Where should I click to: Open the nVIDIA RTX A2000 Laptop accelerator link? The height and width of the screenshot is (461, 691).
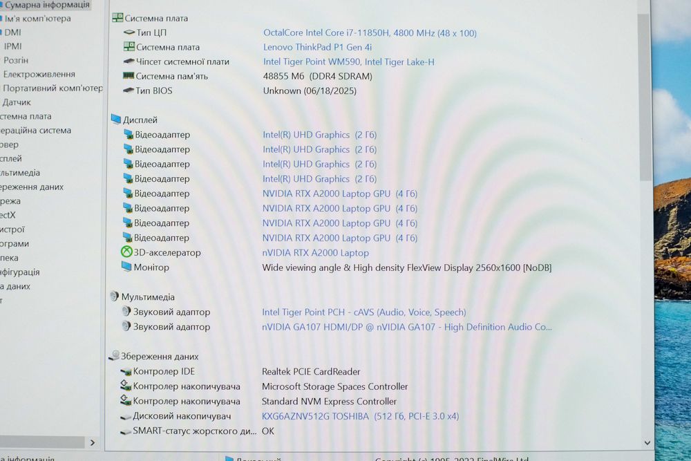click(x=316, y=253)
